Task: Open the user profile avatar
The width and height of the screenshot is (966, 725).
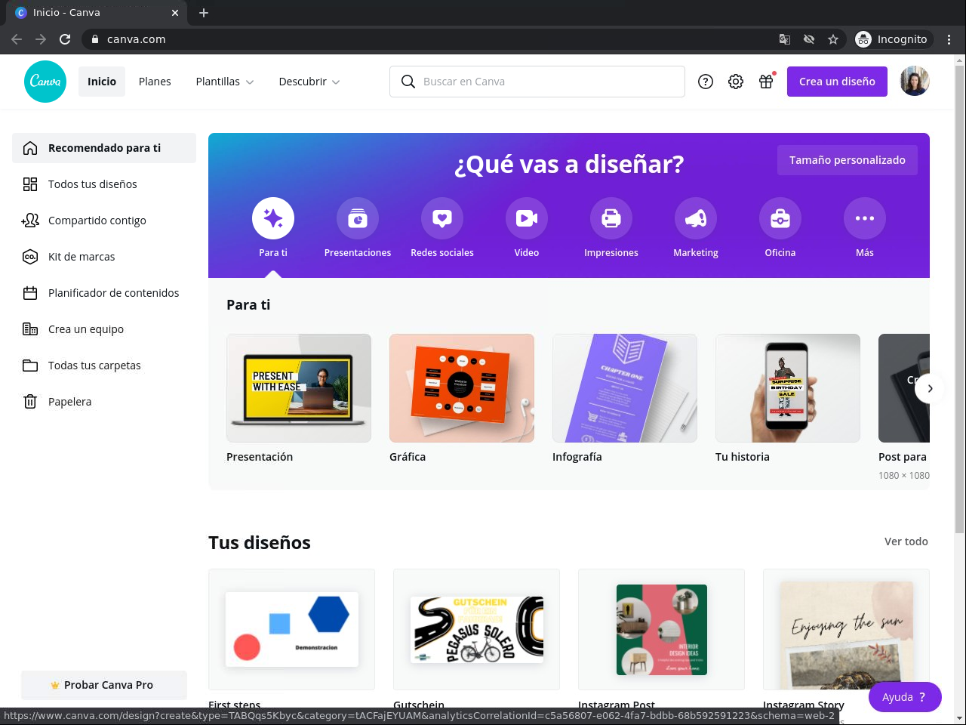Action: (x=915, y=82)
